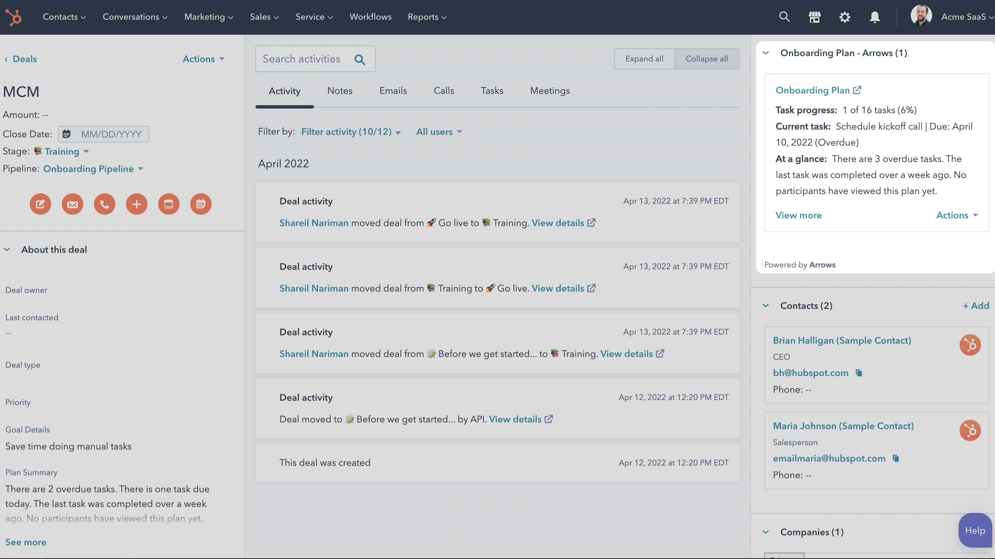This screenshot has height=559, width=995.
Task: Open HubSpot Settings gear
Action: pyautogui.click(x=844, y=17)
